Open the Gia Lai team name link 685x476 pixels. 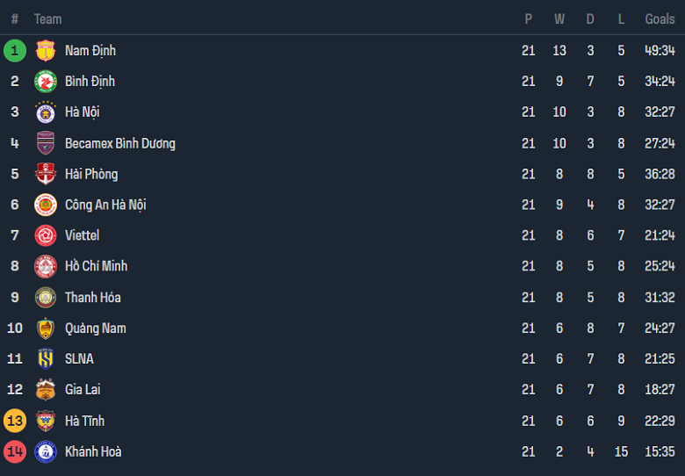pos(83,390)
